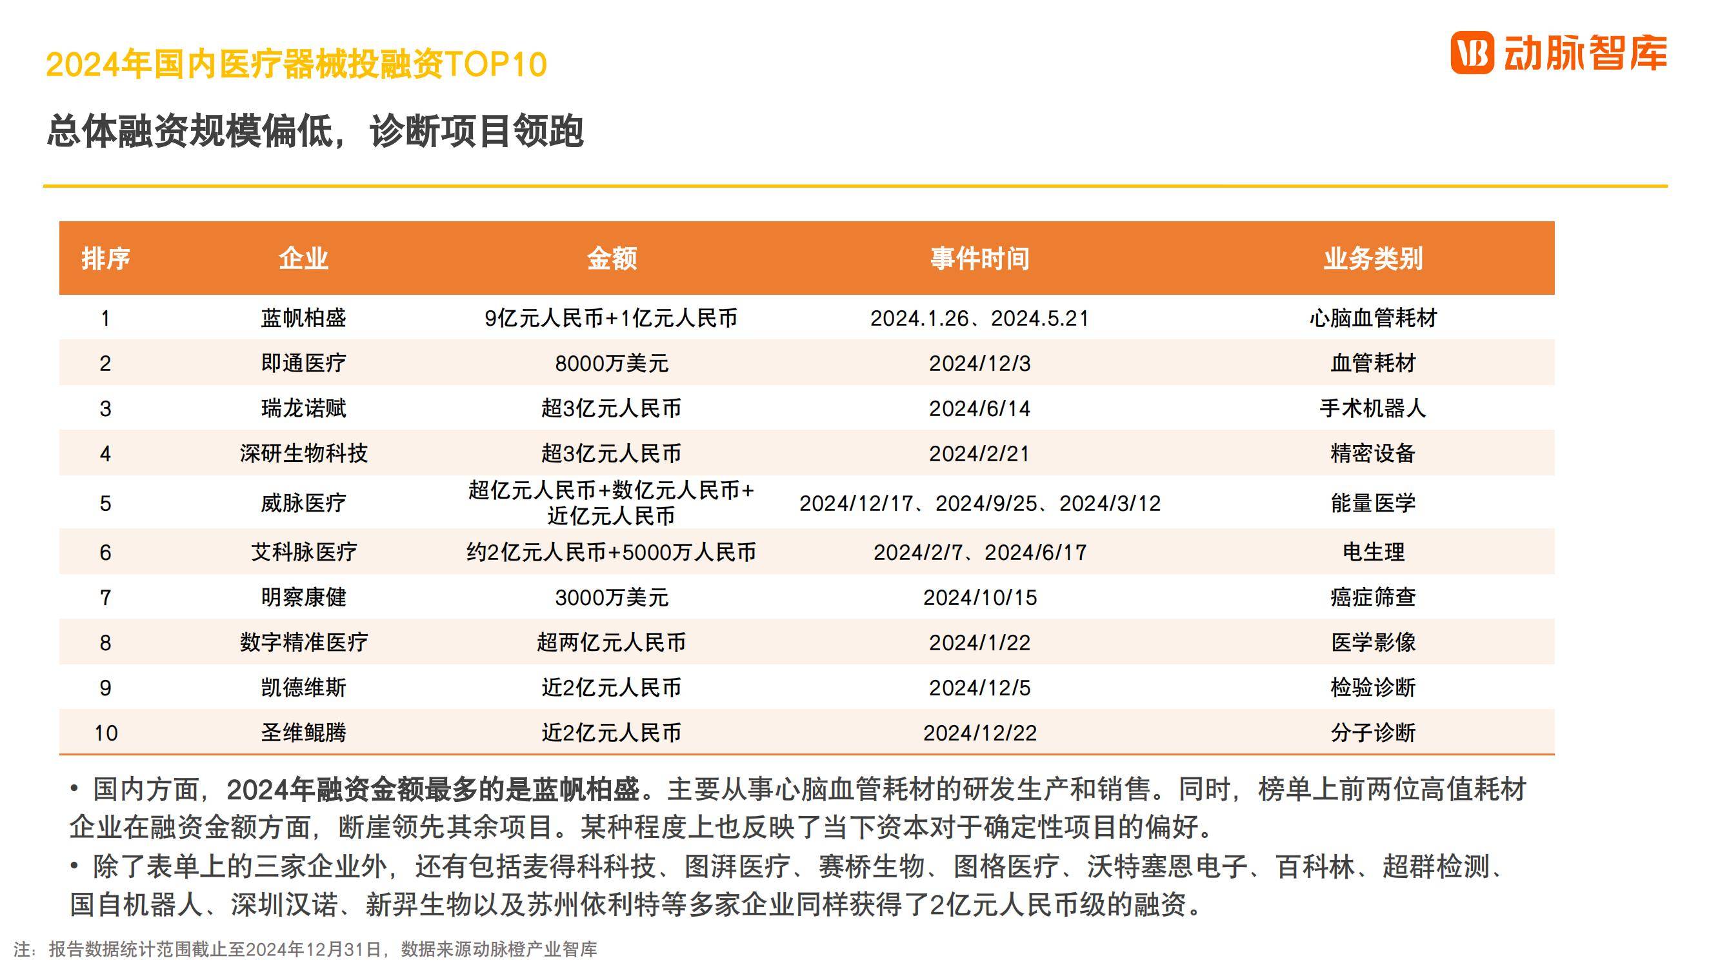Screen dimensions: 1720x967
Task: Select category cell 检验诊断
Action: pos(1373,687)
